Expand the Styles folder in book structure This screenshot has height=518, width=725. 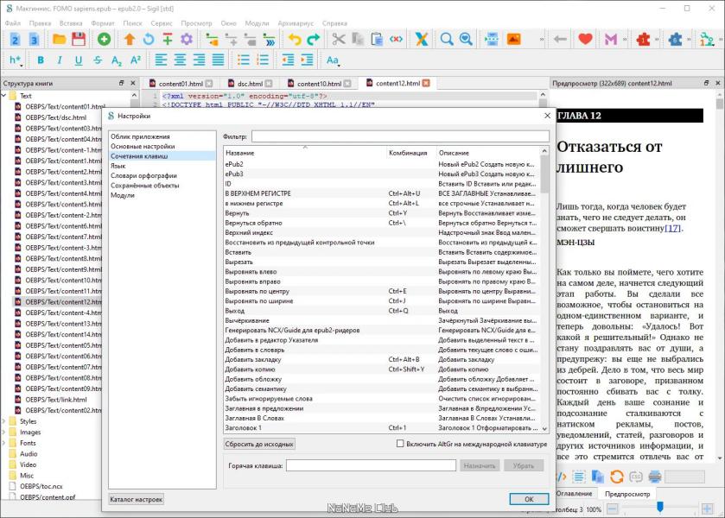(4, 421)
